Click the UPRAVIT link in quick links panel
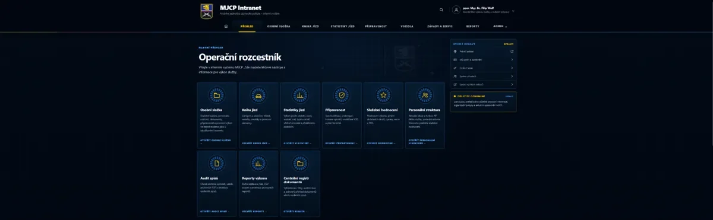Screen dimensions: 713x220 click(x=509, y=44)
